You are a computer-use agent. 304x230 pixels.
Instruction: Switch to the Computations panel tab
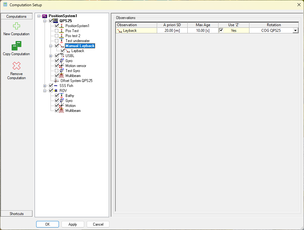[17, 17]
